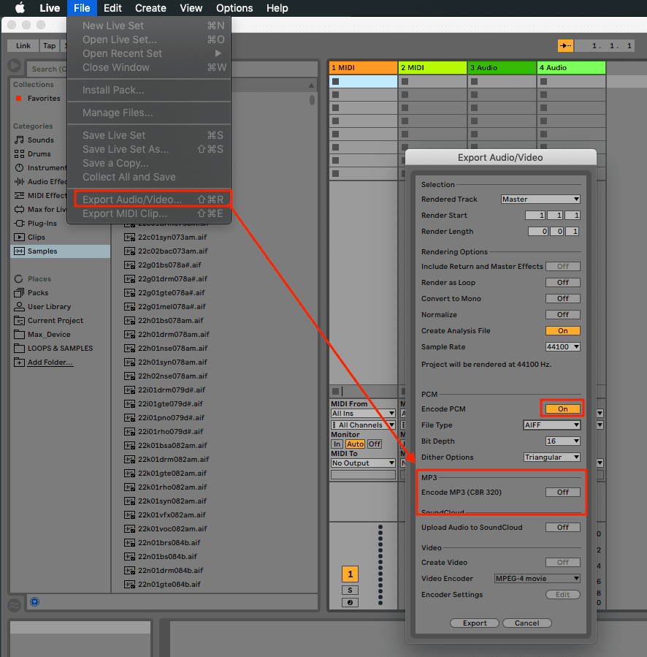Open the Edit menu
This screenshot has width=647, height=657.
(112, 8)
